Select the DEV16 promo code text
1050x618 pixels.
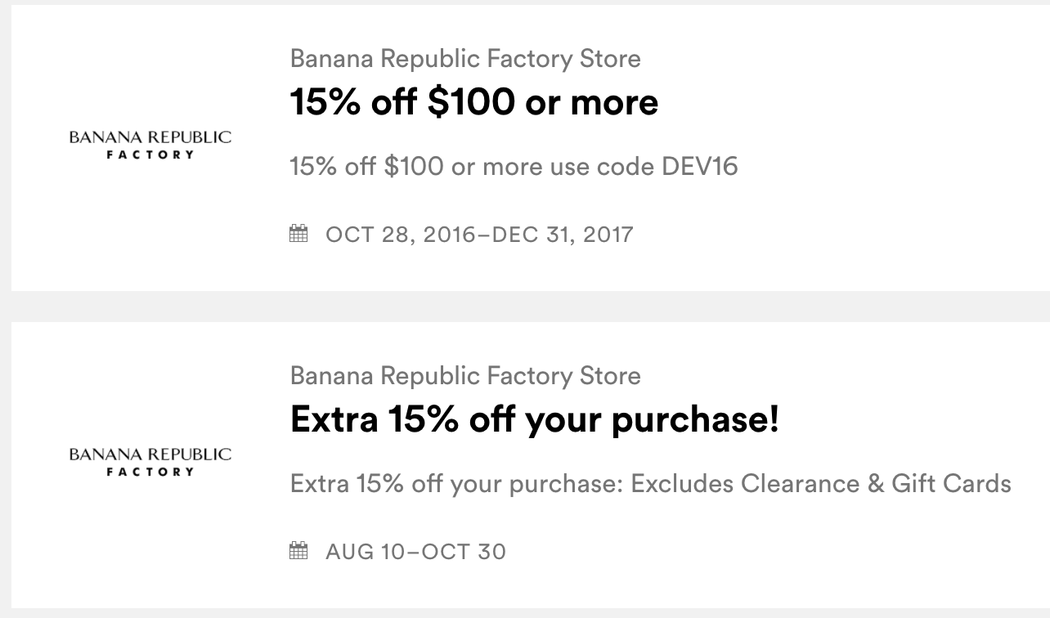coord(700,167)
